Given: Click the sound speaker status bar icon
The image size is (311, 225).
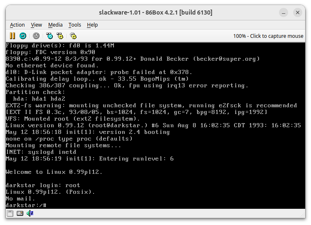Looking at the screenshot, I should [x=30, y=213].
